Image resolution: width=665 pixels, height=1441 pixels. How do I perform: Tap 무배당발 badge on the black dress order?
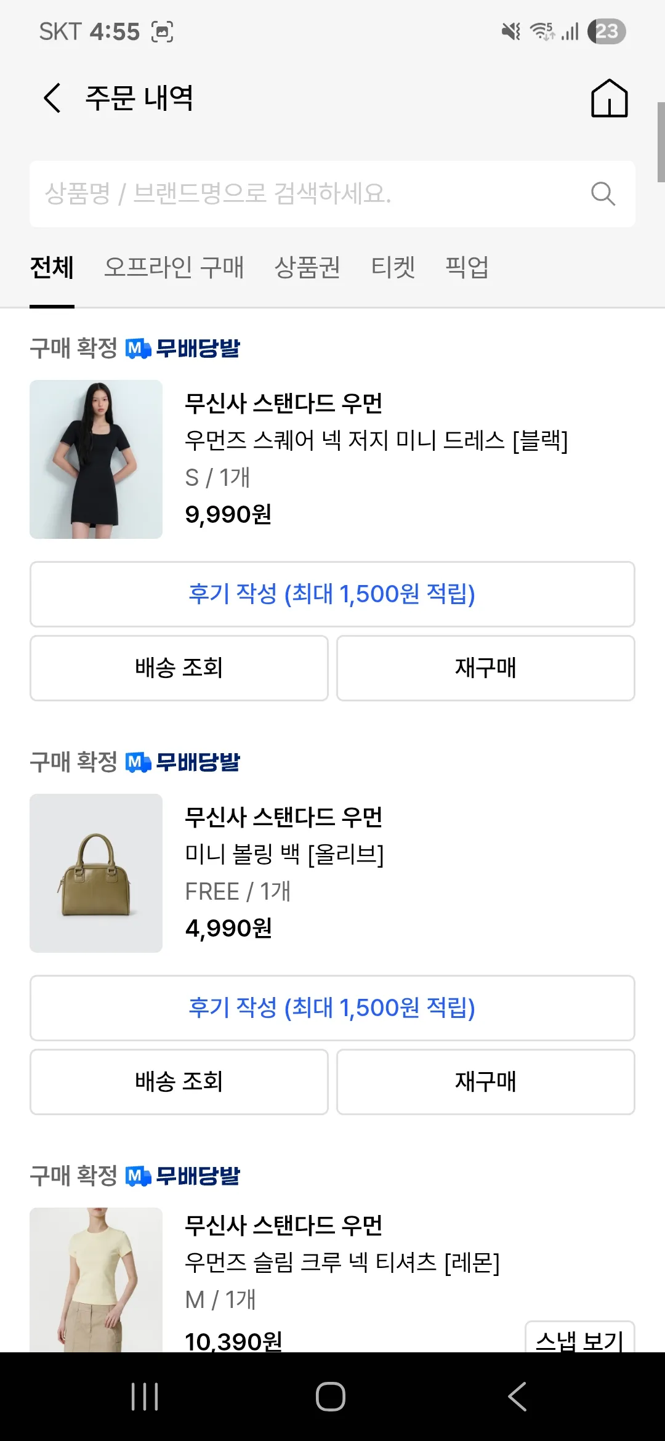tap(183, 349)
